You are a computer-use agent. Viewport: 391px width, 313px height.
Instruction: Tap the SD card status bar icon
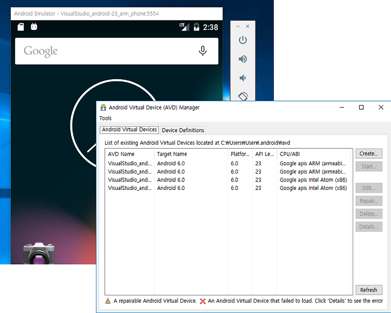(21, 27)
